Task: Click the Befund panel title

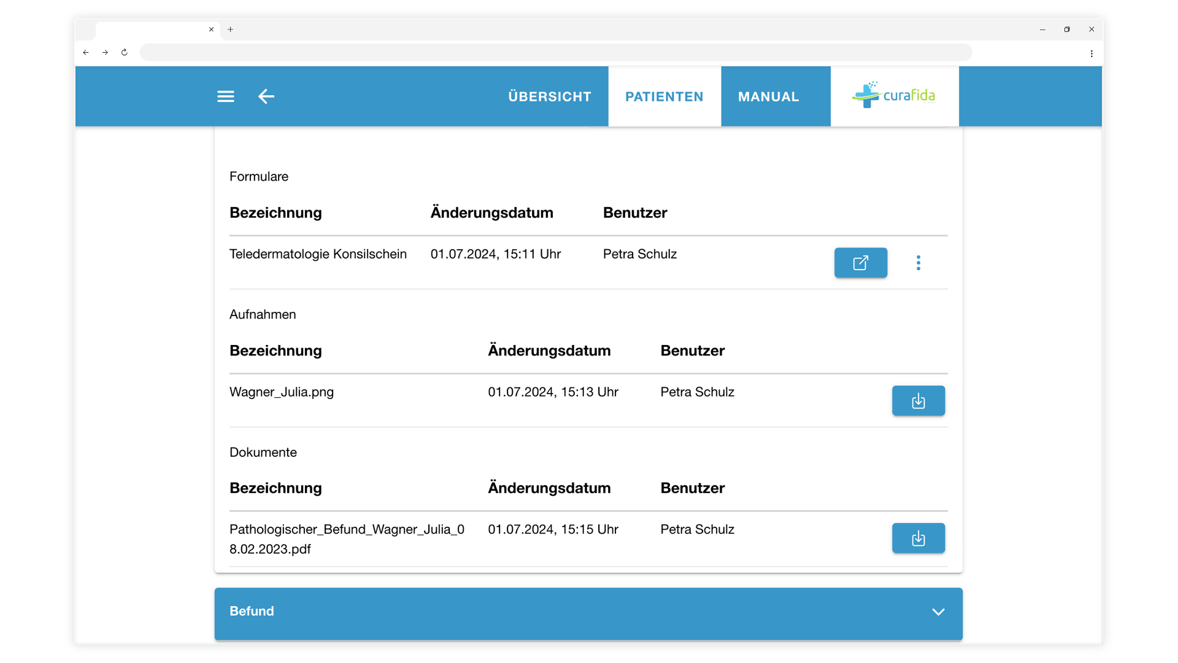Action: tap(252, 611)
